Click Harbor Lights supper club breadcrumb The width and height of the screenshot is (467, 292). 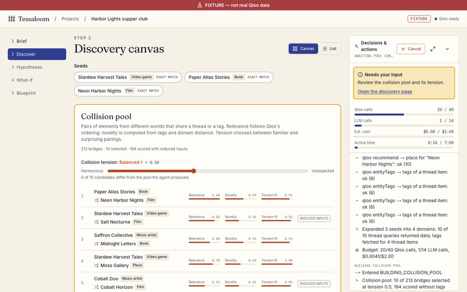(x=119, y=19)
